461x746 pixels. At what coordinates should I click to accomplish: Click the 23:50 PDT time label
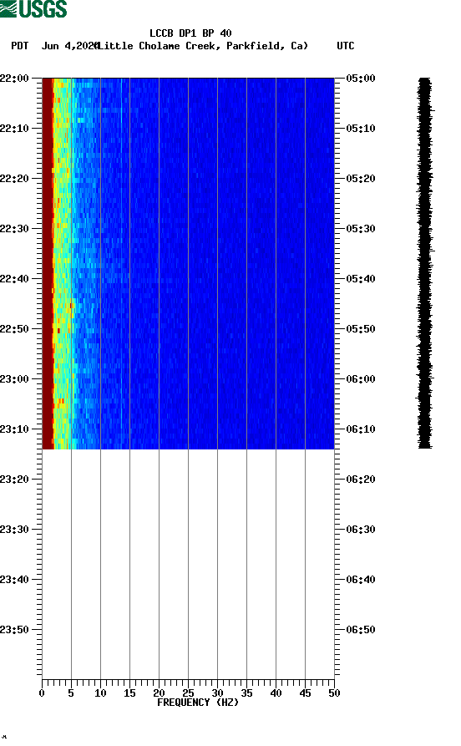coord(14,630)
